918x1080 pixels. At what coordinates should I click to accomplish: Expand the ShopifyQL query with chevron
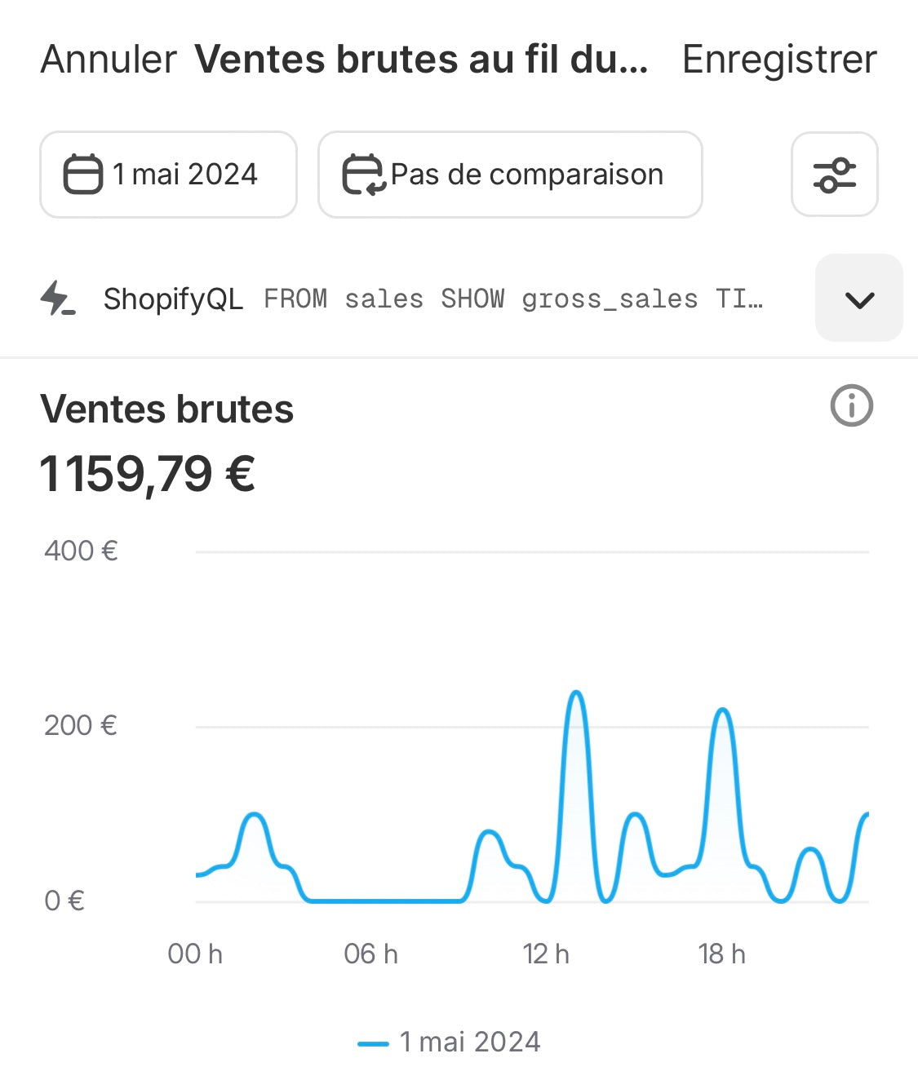pos(858,299)
